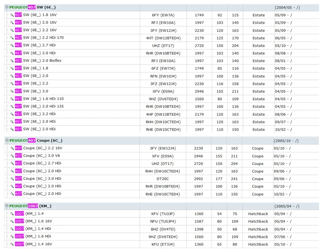Click magnifier in Coupe row with RHR (DW10BTED4)
Screen dimensions: 323x252
point(12,186)
